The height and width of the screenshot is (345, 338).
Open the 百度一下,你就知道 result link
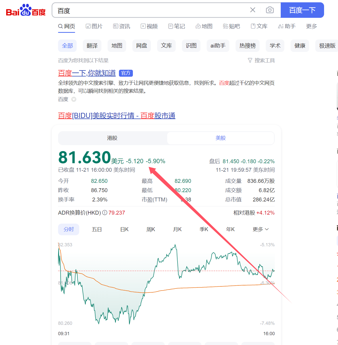click(x=87, y=73)
